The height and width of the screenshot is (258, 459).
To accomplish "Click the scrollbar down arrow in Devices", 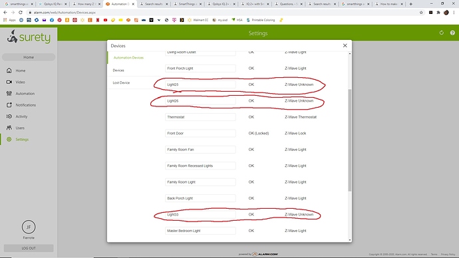I will pos(349,240).
